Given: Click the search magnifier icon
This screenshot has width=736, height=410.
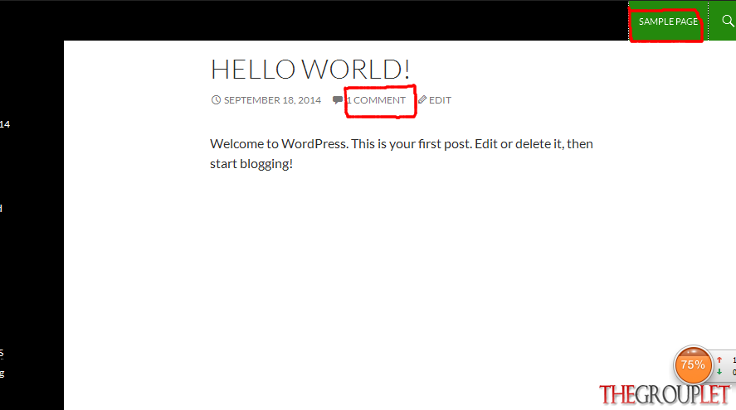Looking at the screenshot, I should pyautogui.click(x=728, y=21).
